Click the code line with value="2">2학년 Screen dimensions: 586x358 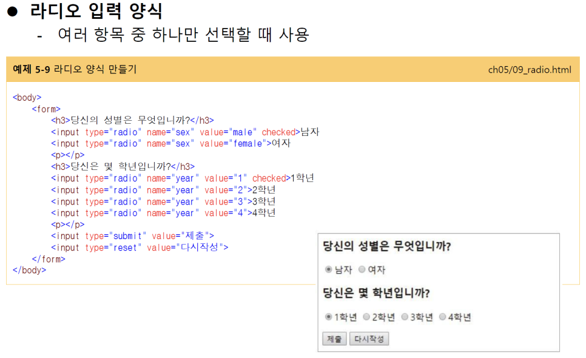(163, 190)
